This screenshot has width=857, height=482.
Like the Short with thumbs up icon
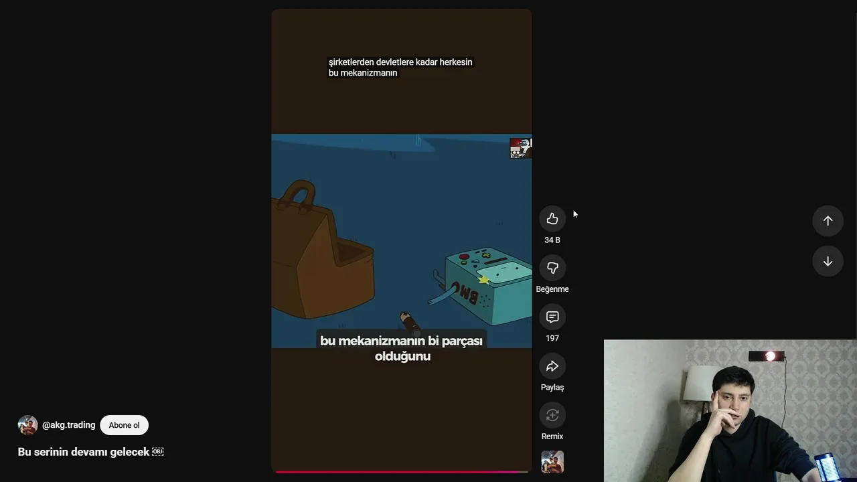tap(552, 219)
